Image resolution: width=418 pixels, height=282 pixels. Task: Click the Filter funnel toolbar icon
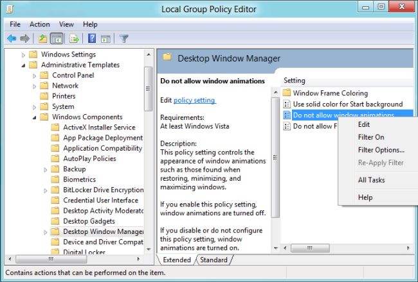(124, 39)
